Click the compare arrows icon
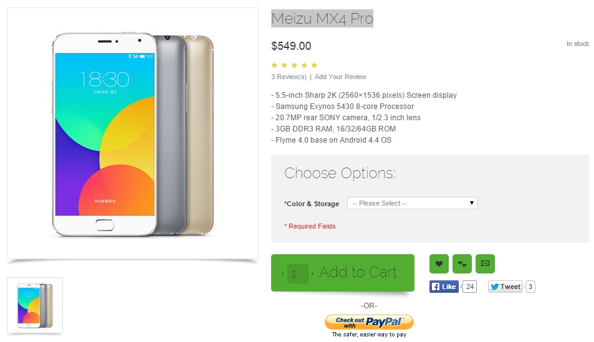This screenshot has height=342, width=594. (462, 264)
